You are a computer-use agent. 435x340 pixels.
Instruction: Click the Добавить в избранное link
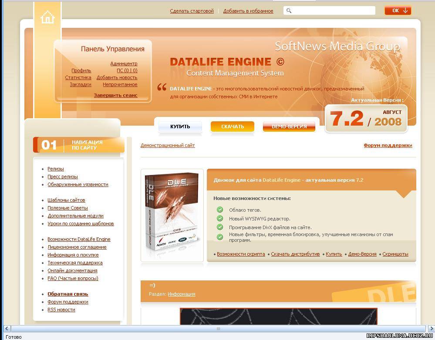coord(248,11)
